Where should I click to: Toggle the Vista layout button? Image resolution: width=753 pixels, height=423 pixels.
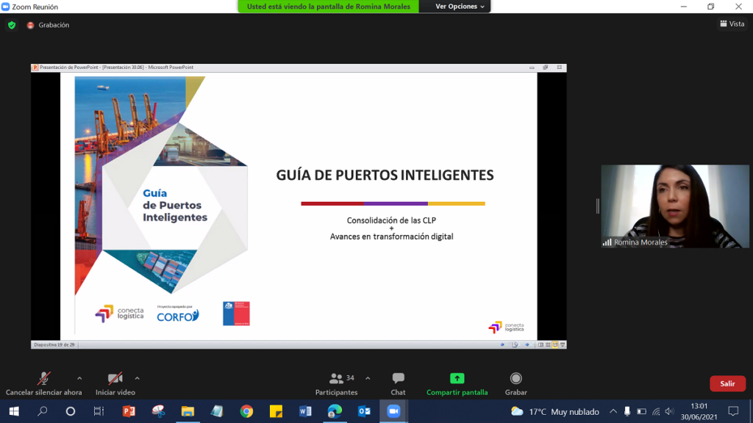[732, 24]
